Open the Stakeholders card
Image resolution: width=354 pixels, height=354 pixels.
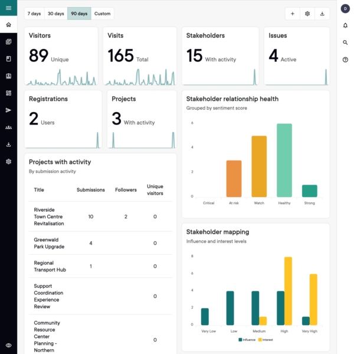220,56
